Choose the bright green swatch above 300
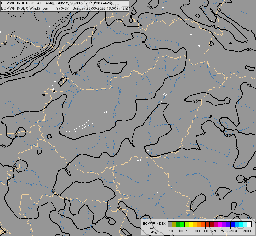 pyautogui.click(x=182, y=224)
